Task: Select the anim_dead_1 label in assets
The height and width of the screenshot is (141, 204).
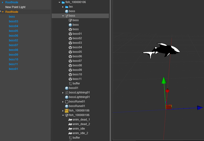Action: (81, 119)
